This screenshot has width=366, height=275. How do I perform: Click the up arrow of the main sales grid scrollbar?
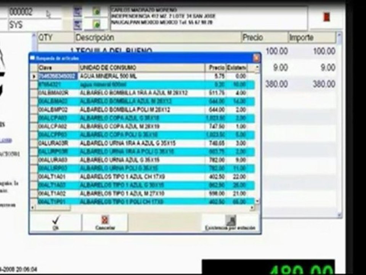(x=339, y=35)
